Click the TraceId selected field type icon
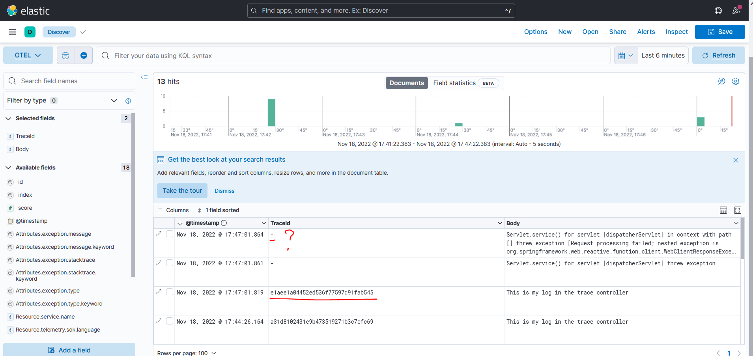Viewport: 753px width, 356px height. pos(10,136)
